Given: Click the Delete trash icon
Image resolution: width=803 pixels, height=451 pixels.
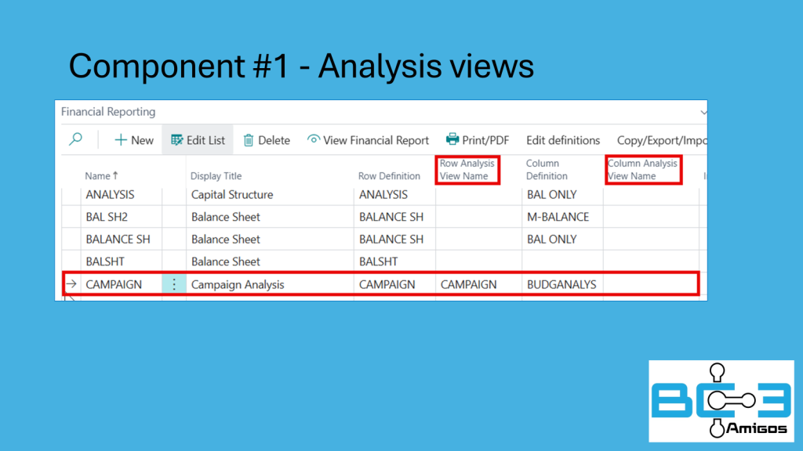Looking at the screenshot, I should [x=249, y=140].
